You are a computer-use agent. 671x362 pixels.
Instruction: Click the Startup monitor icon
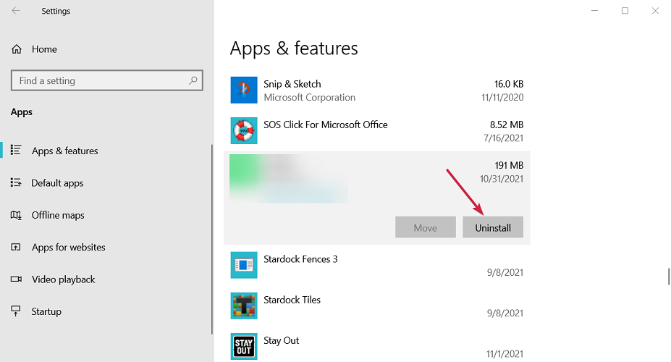(x=16, y=311)
